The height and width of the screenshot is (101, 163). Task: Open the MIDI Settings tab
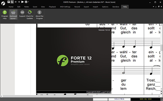point(65,7)
